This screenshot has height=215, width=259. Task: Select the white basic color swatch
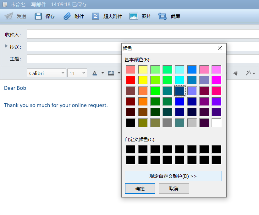[x=216, y=123]
